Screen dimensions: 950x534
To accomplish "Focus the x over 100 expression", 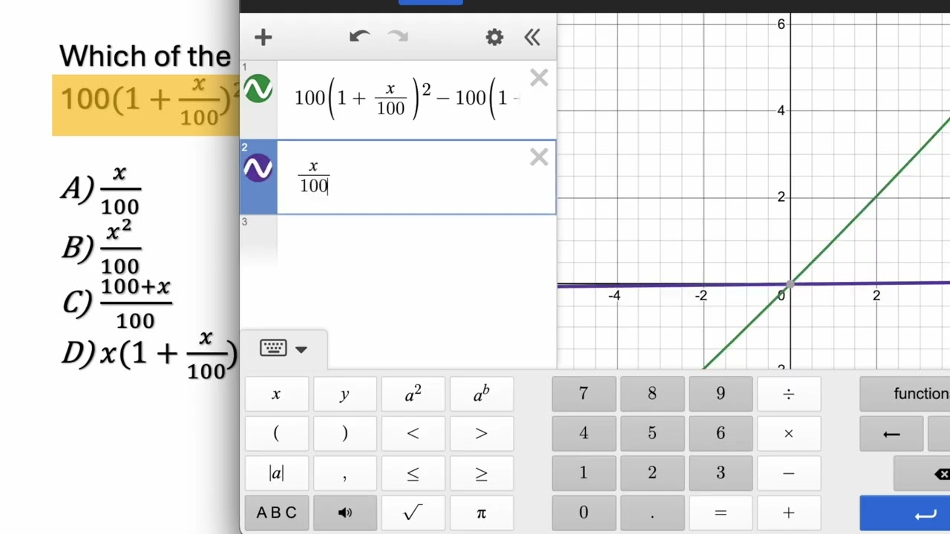I will pos(416,177).
